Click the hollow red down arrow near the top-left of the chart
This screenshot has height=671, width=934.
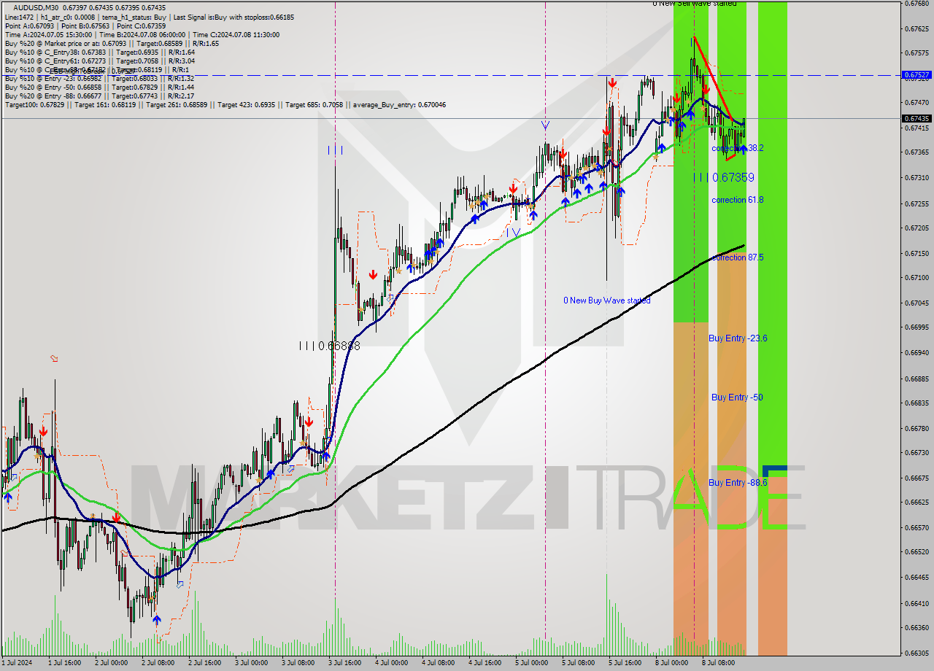54,358
